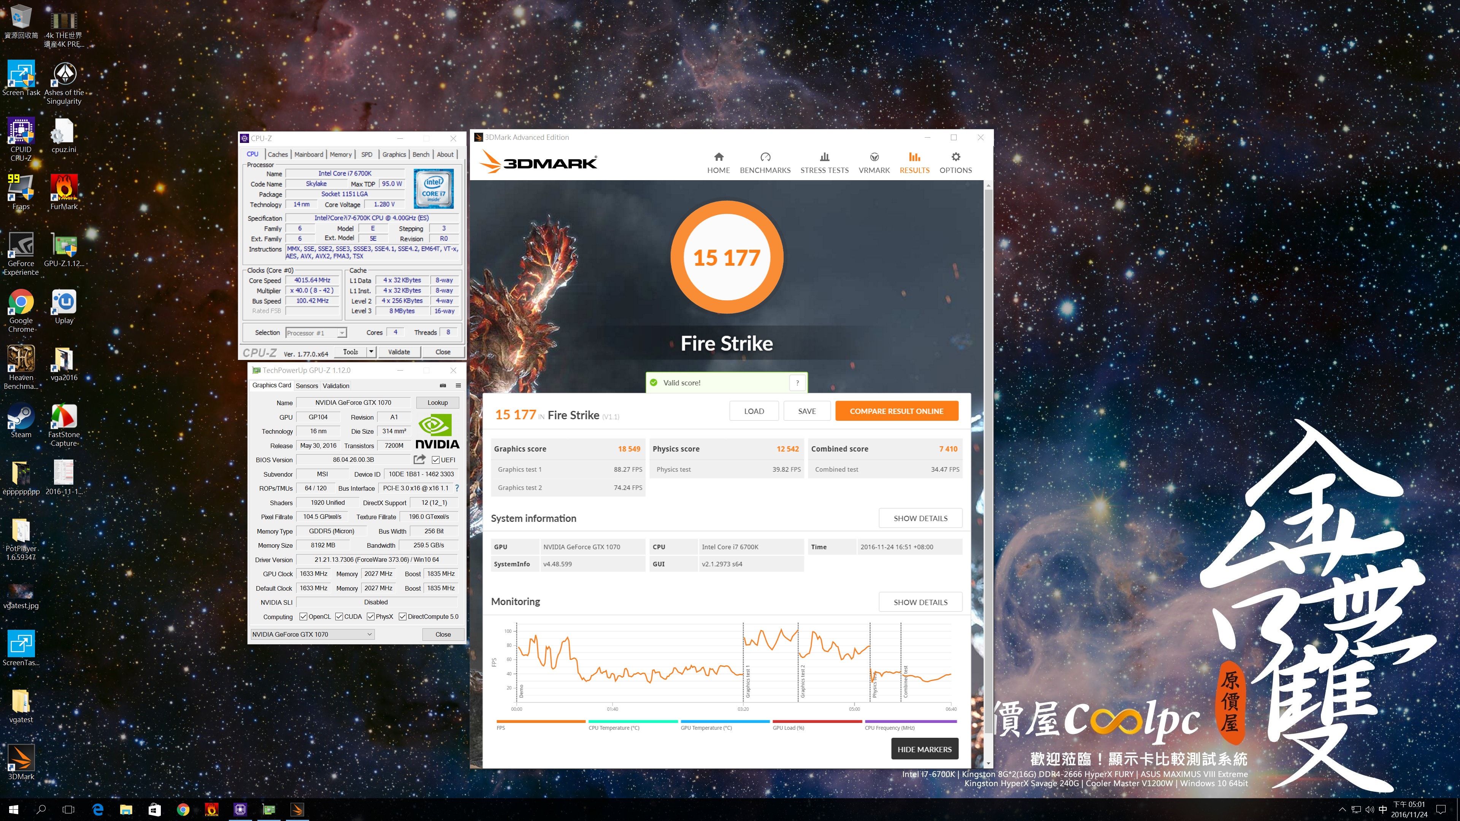Click the purple CPU Frequency legend bar

(x=911, y=721)
